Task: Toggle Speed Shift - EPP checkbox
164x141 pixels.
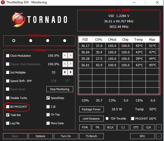Action: (x=7, y=81)
